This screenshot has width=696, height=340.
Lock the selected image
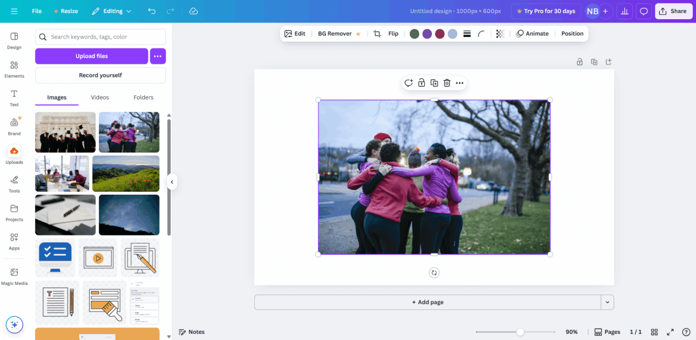421,83
